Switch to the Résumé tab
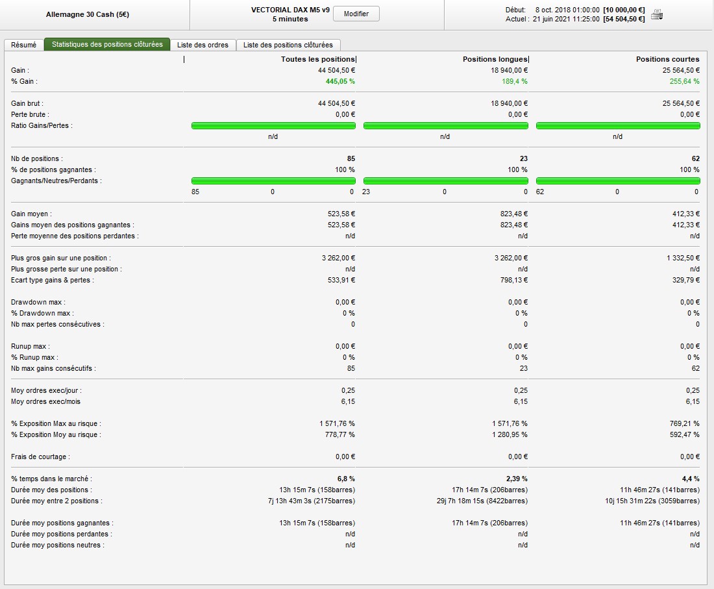This screenshot has width=714, height=589. [24, 45]
